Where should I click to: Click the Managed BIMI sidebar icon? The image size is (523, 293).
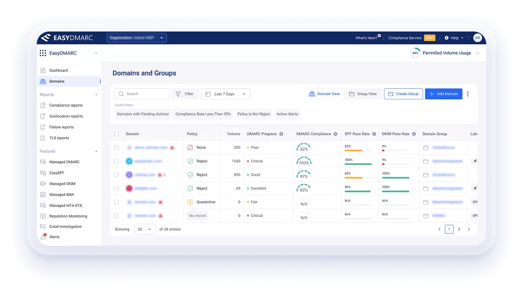click(x=43, y=195)
